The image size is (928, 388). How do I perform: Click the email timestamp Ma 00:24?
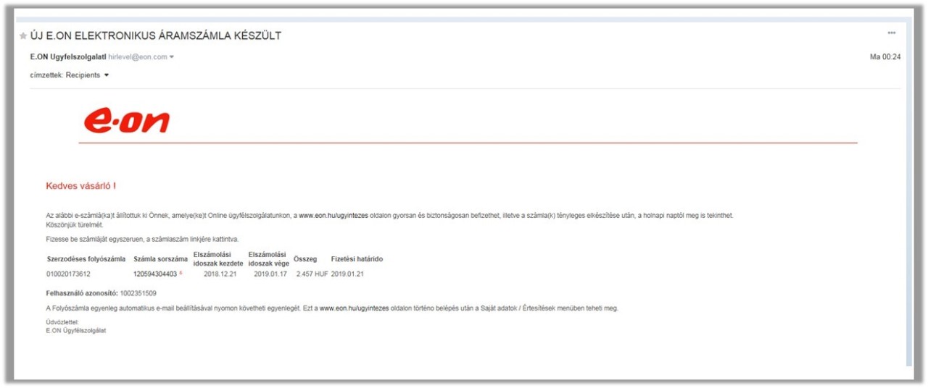pyautogui.click(x=884, y=56)
